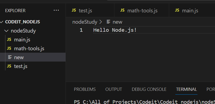The image size is (215, 104).
Task: Collapse the nodeStudy folder chevron
Action: (6, 31)
